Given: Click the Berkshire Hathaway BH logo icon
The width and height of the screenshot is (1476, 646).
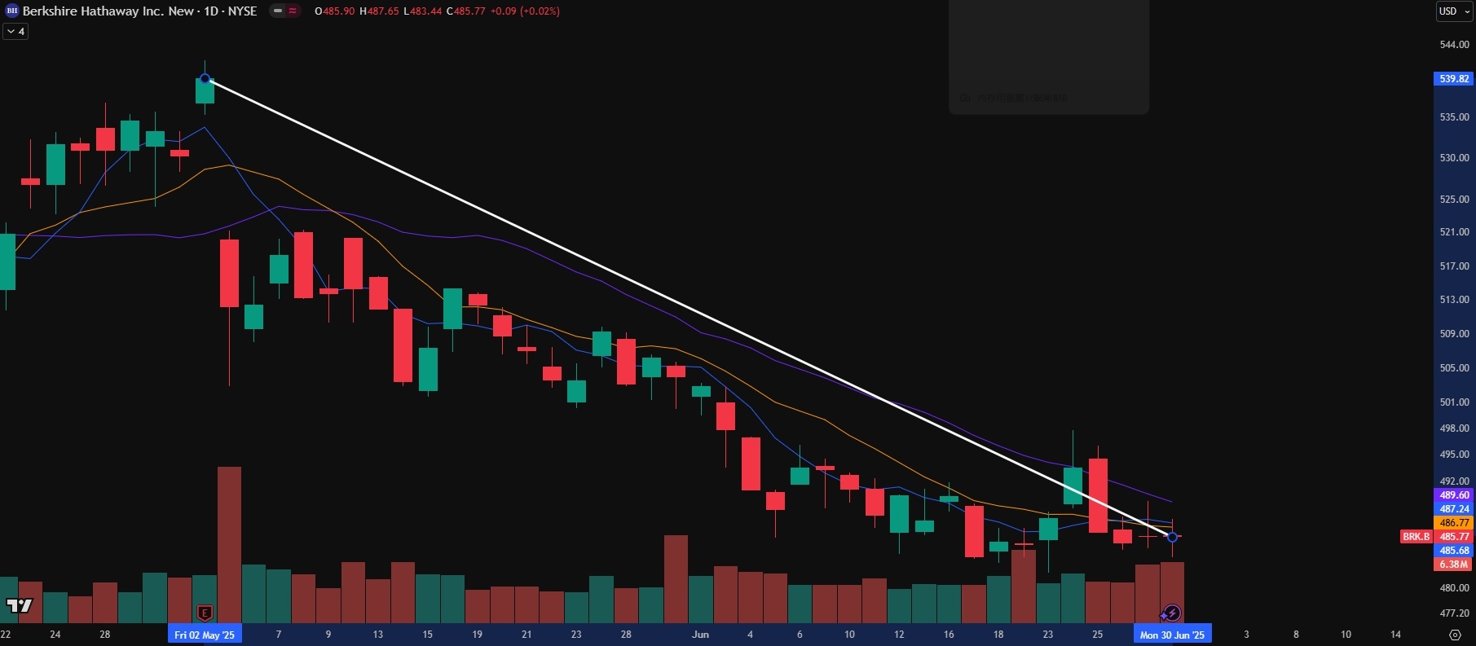Looking at the screenshot, I should click(12, 11).
